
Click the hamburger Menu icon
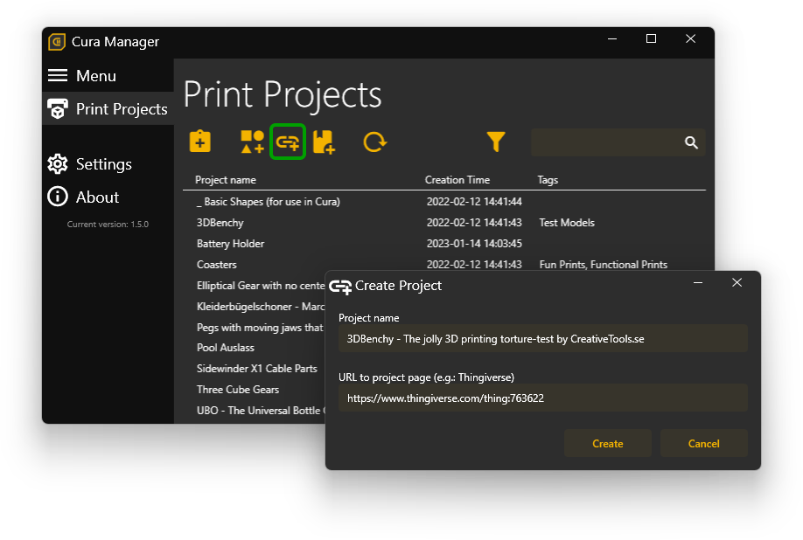(58, 76)
